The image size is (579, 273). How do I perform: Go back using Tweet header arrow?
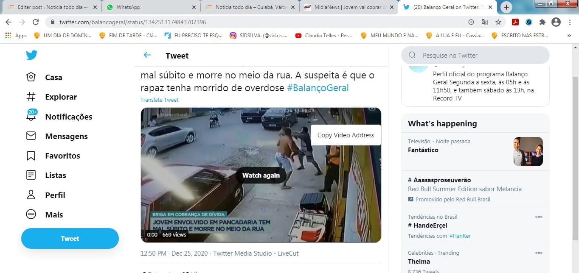(147, 55)
